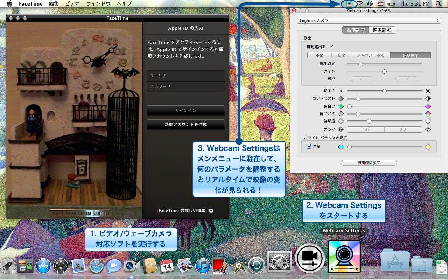Open Address Book from the Dock
The height and width of the screenshot is (280, 448).
click(x=149, y=266)
